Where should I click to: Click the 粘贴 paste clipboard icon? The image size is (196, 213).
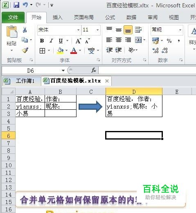[x=12, y=32]
